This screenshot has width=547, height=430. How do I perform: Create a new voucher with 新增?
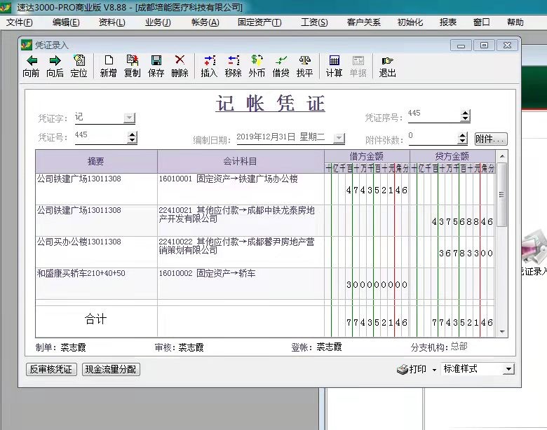[108, 62]
